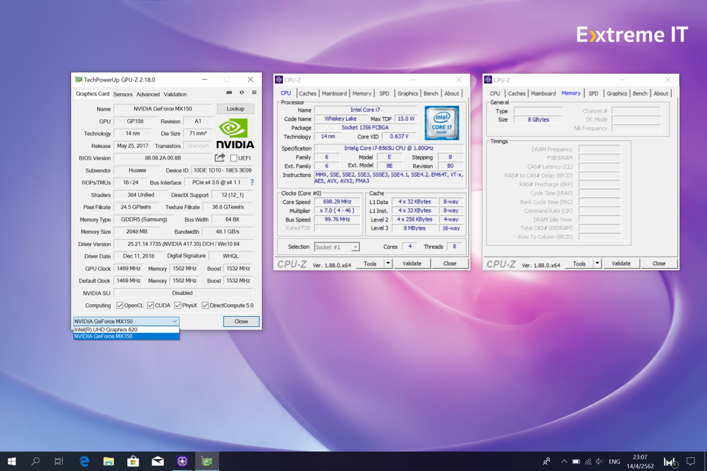Click the Driver Version field
Viewport: 707px width, 471px height.
point(183,244)
